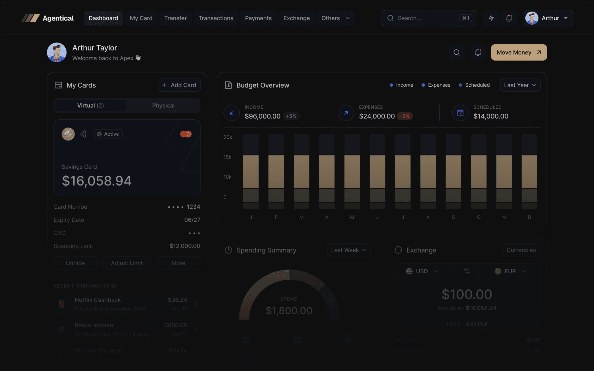594x371 pixels.
Task: Click the card icon next to My Cards
Action: pyautogui.click(x=59, y=85)
